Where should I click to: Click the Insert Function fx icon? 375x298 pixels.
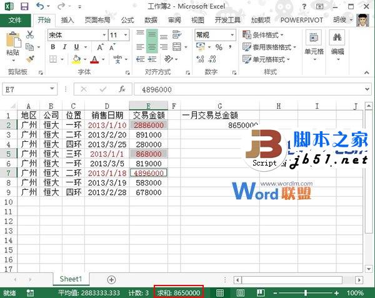pos(122,89)
